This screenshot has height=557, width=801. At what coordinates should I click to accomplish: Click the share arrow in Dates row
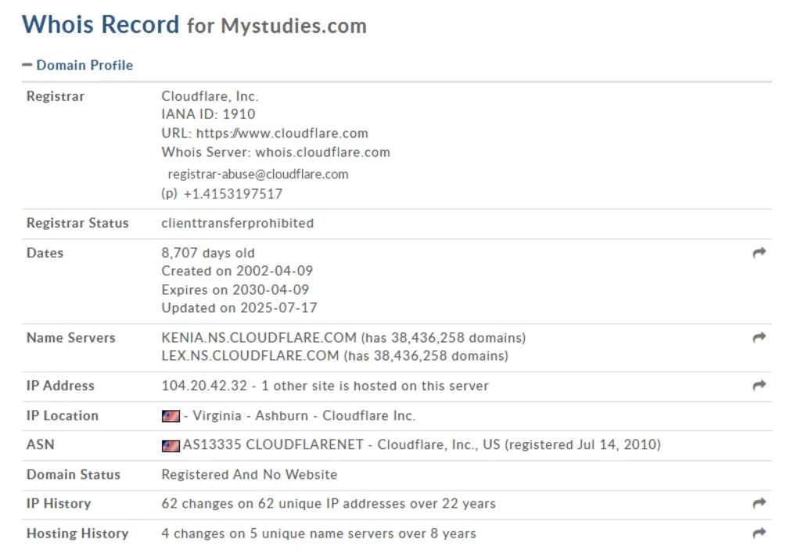759,252
